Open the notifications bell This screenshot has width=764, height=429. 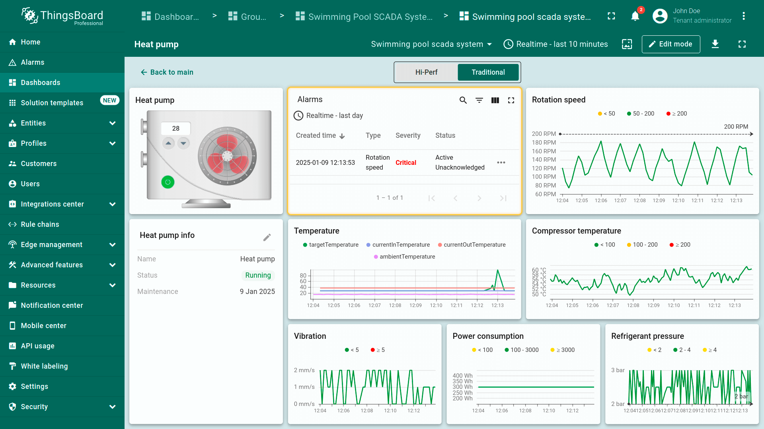[x=635, y=16]
